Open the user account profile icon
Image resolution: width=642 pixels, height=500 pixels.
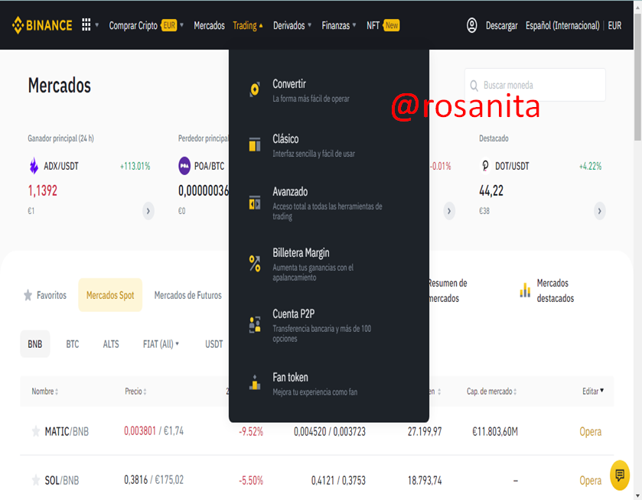pyautogui.click(x=471, y=25)
